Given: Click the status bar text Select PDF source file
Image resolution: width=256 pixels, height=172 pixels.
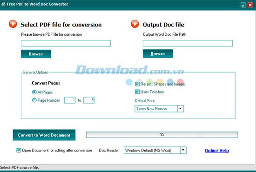Looking at the screenshot, I should coord(20,168).
